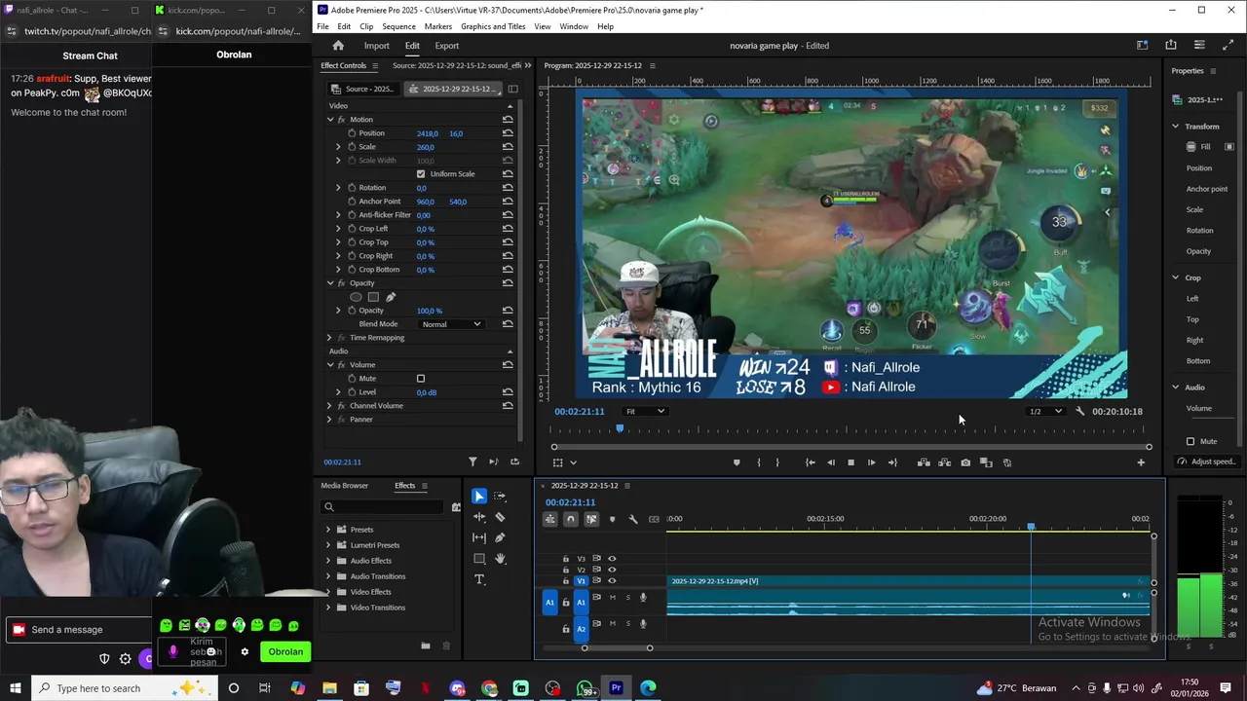Switch to the Import workspace tab

click(376, 46)
